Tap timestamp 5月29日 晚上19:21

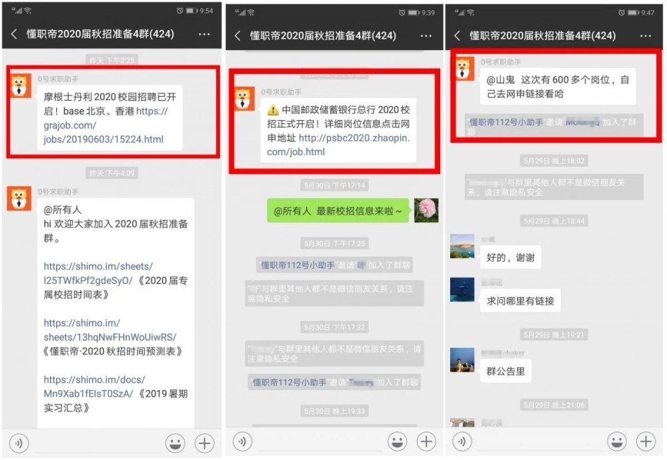(x=554, y=335)
